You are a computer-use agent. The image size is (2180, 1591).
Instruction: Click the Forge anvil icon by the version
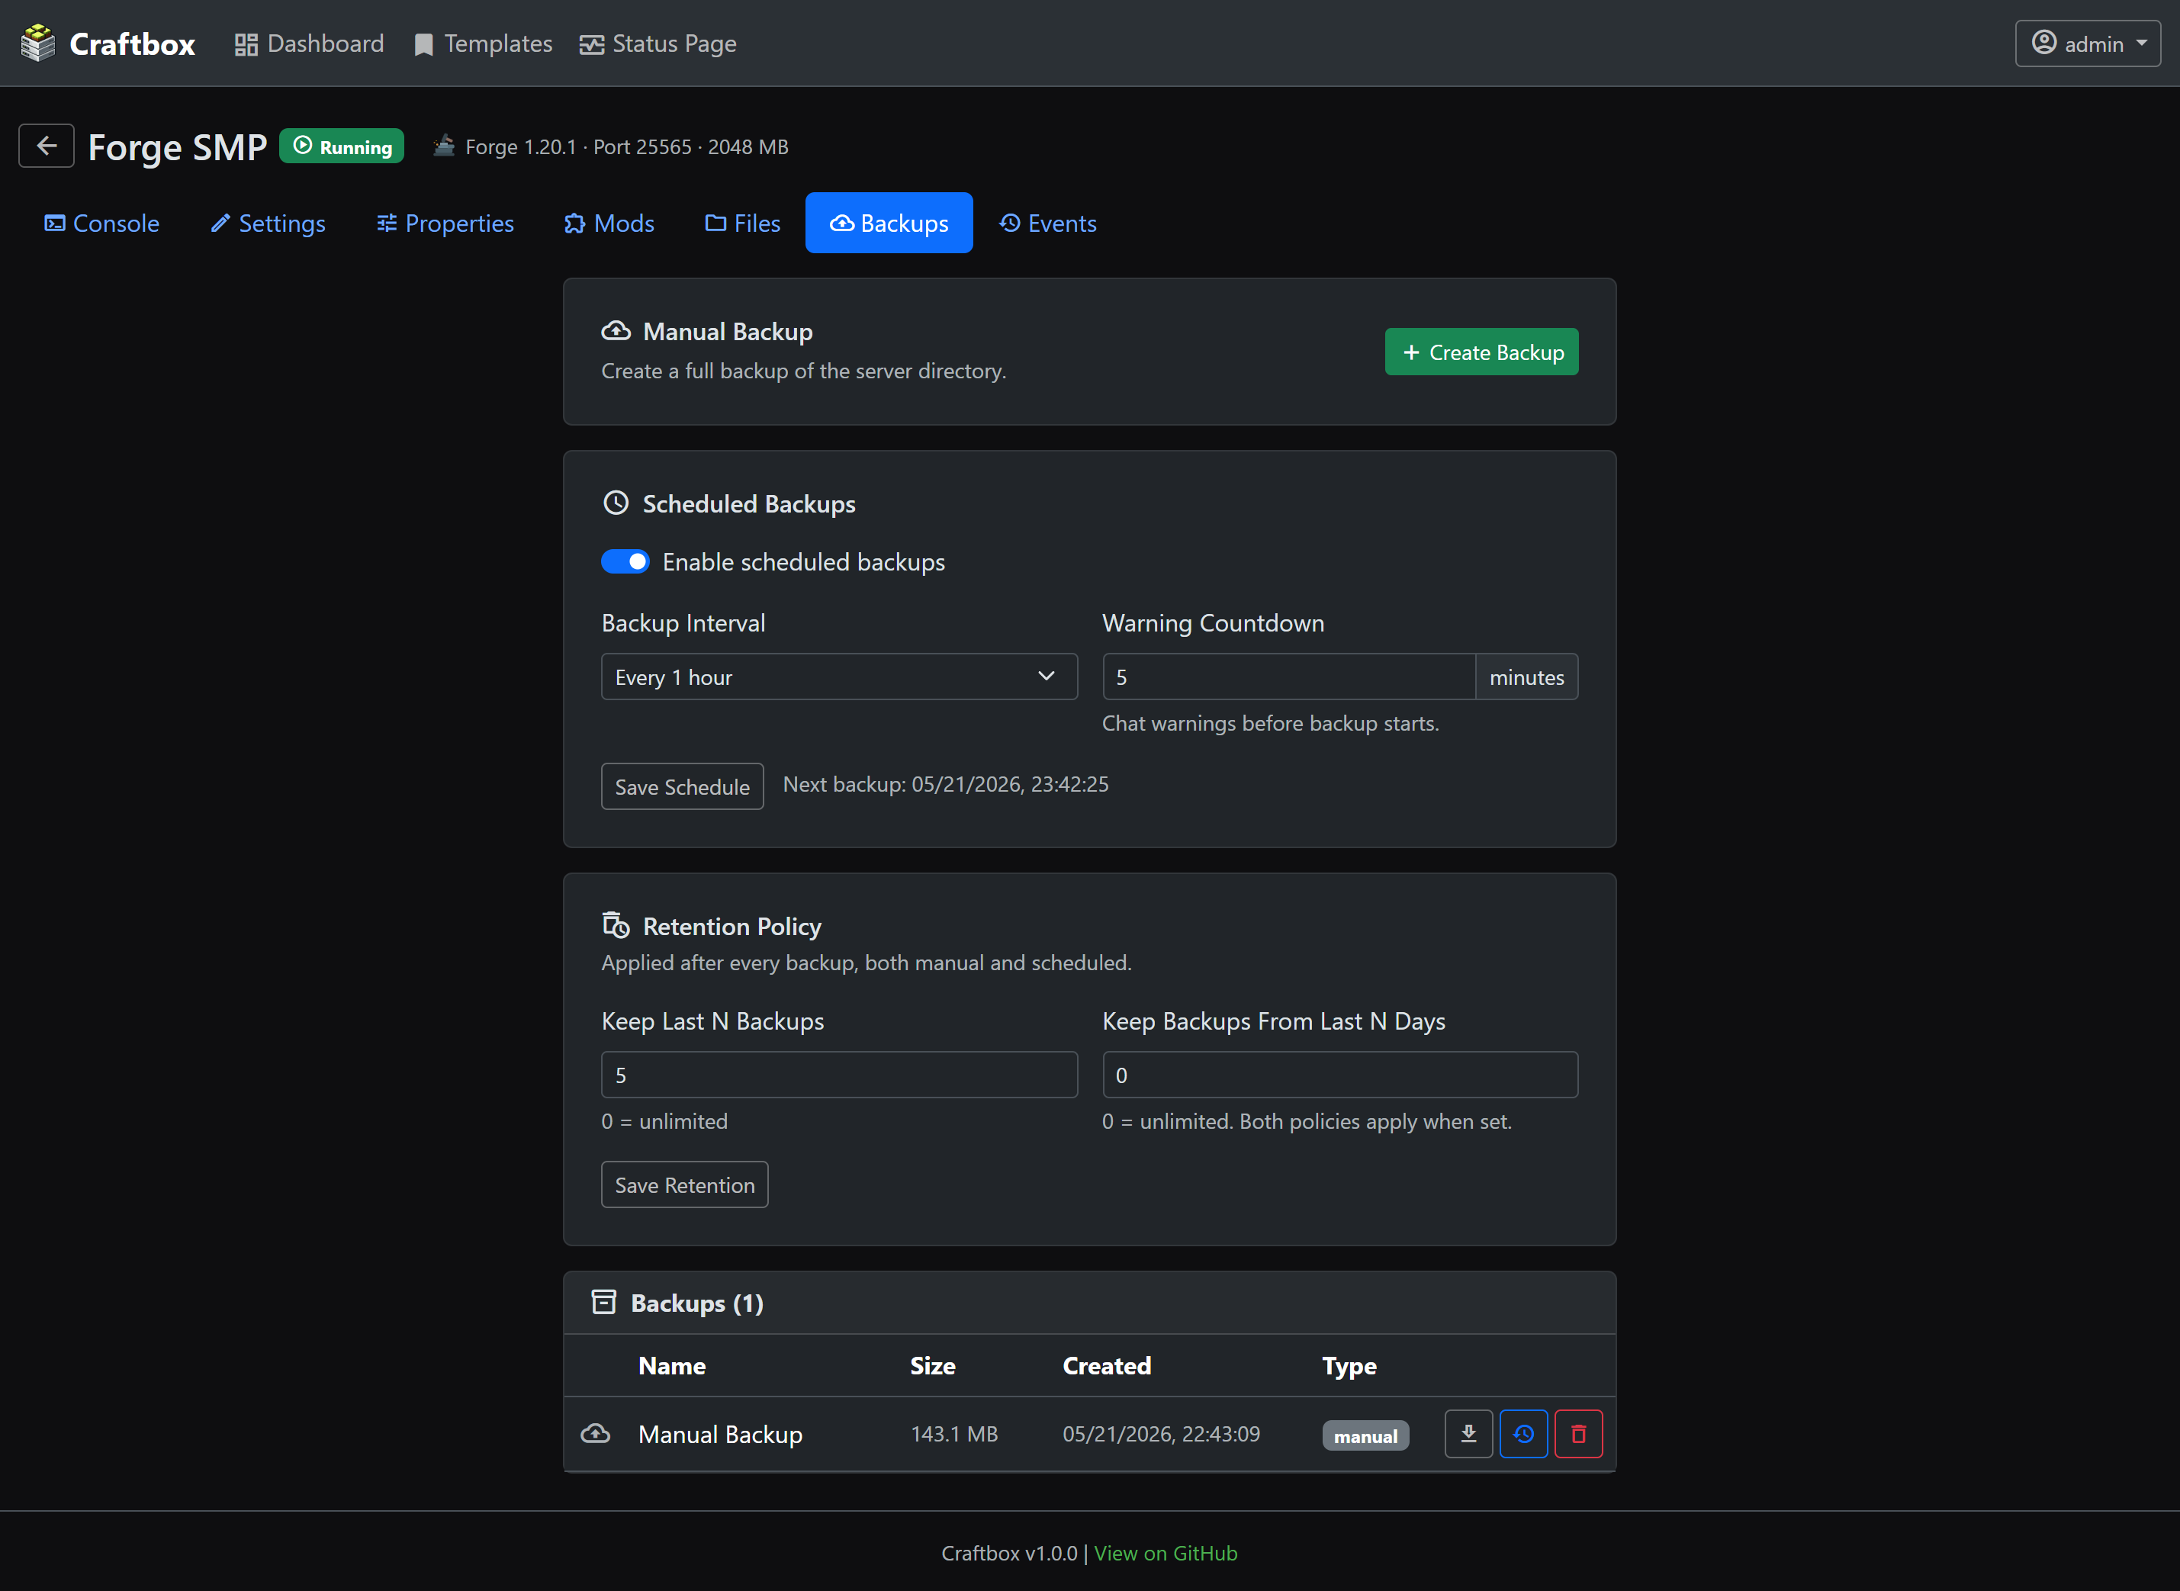click(443, 146)
